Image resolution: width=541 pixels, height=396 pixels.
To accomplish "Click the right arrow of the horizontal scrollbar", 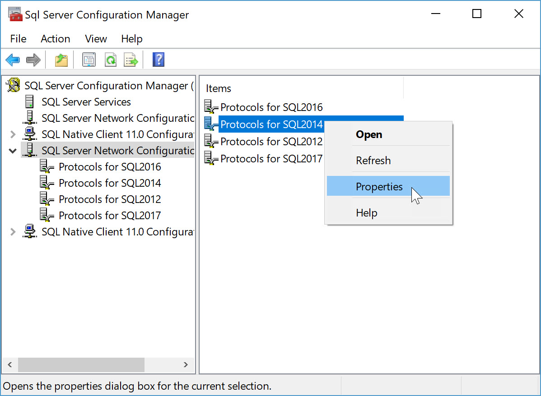I will pos(186,365).
